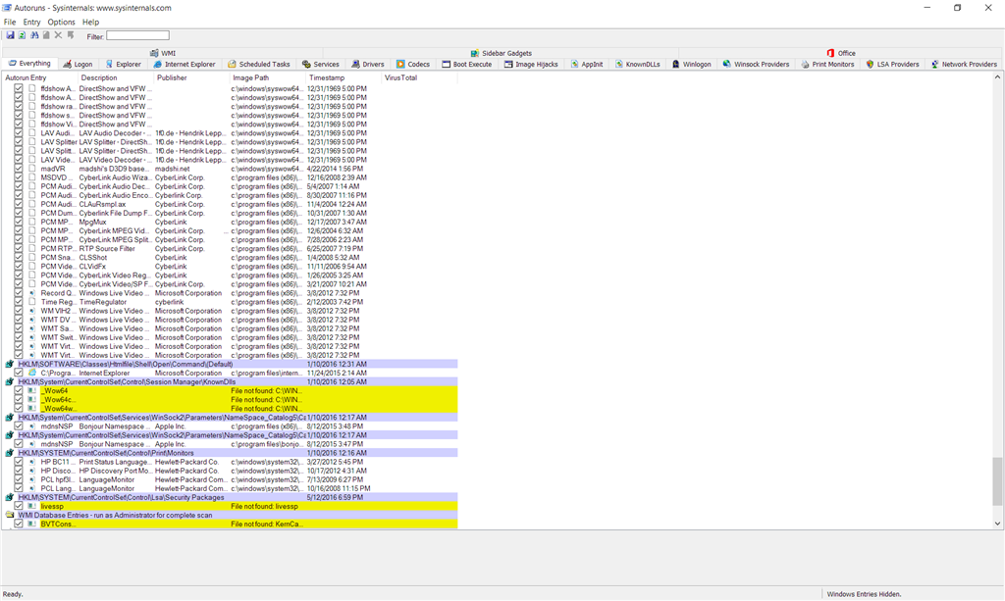This screenshot has height=601, width=1005.
Task: Select the 'madshi.net' publisher cell
Action: [x=173, y=169]
